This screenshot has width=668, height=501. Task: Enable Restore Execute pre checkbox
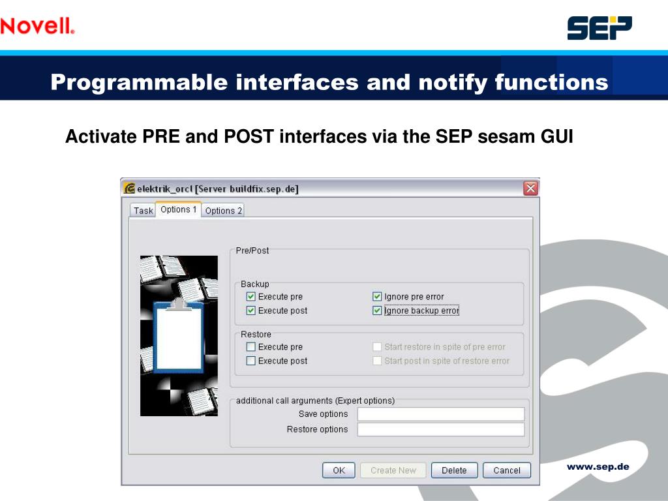click(251, 347)
